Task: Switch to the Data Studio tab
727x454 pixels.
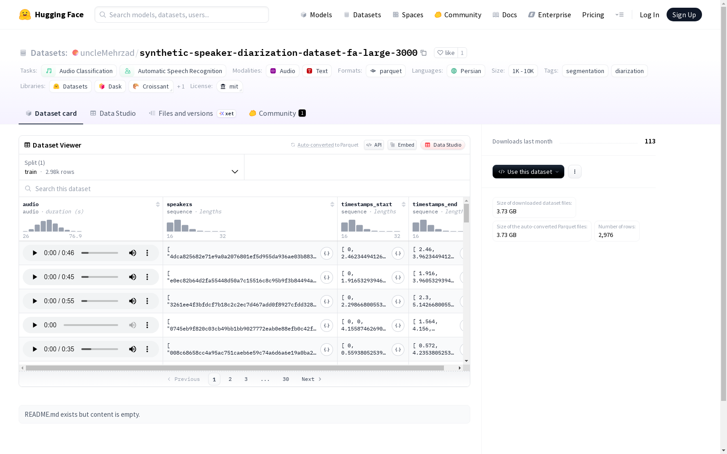Action: (113, 113)
